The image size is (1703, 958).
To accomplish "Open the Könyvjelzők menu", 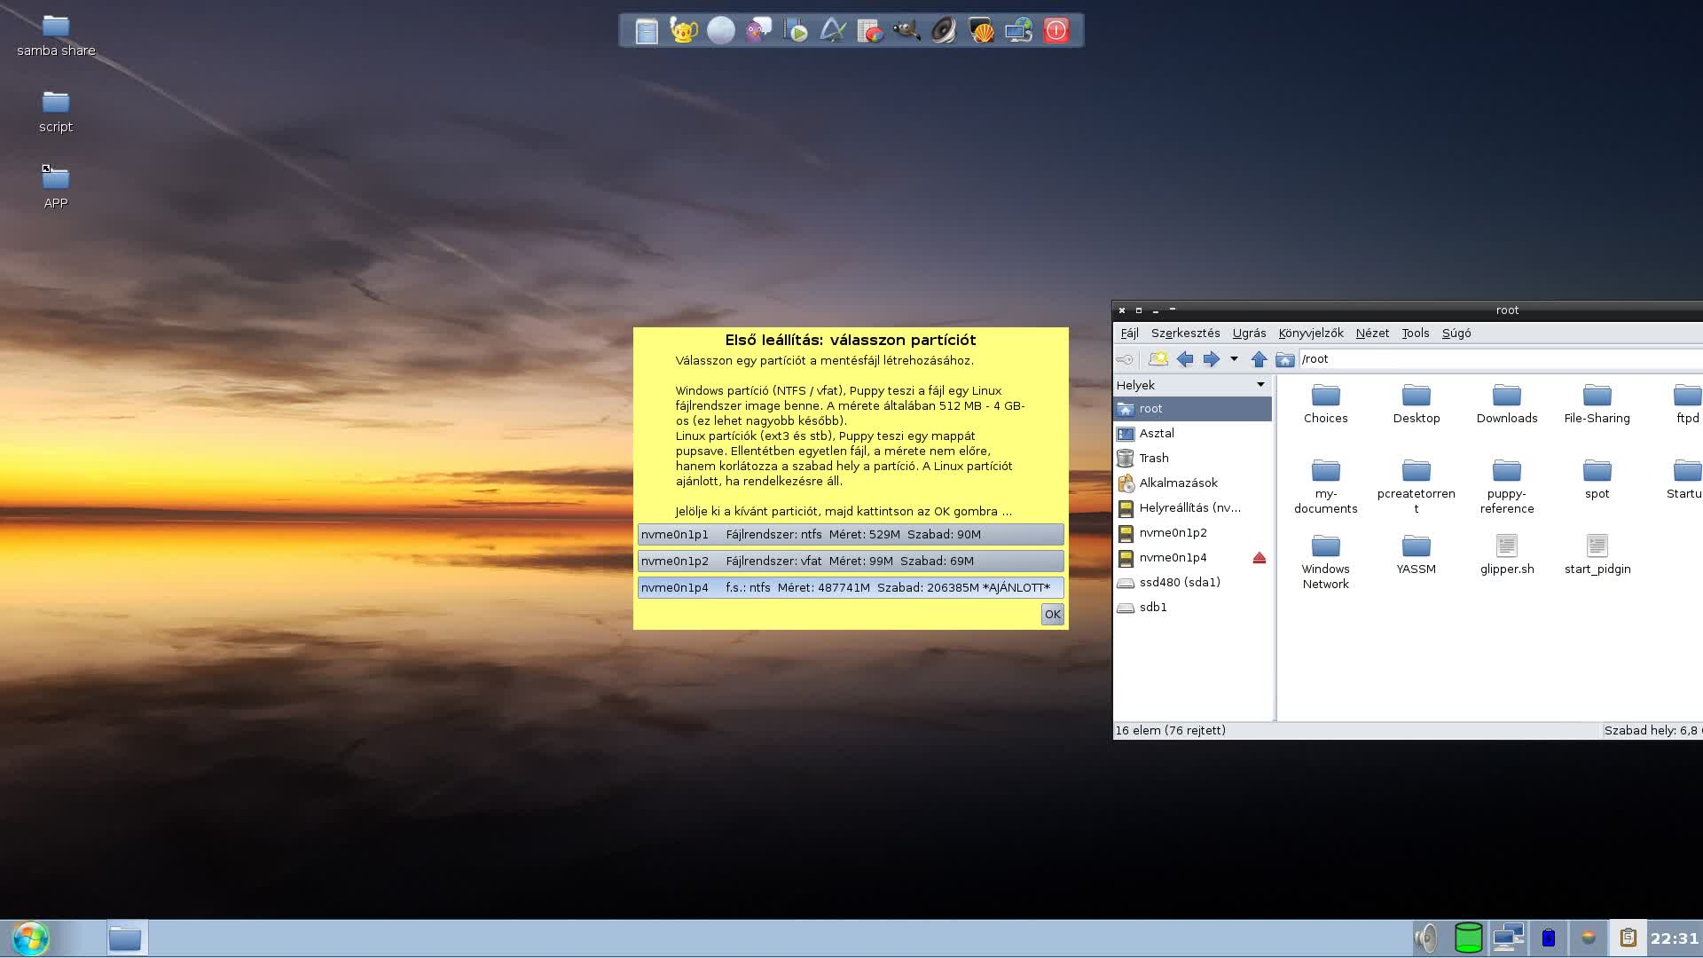I will pos(1311,334).
